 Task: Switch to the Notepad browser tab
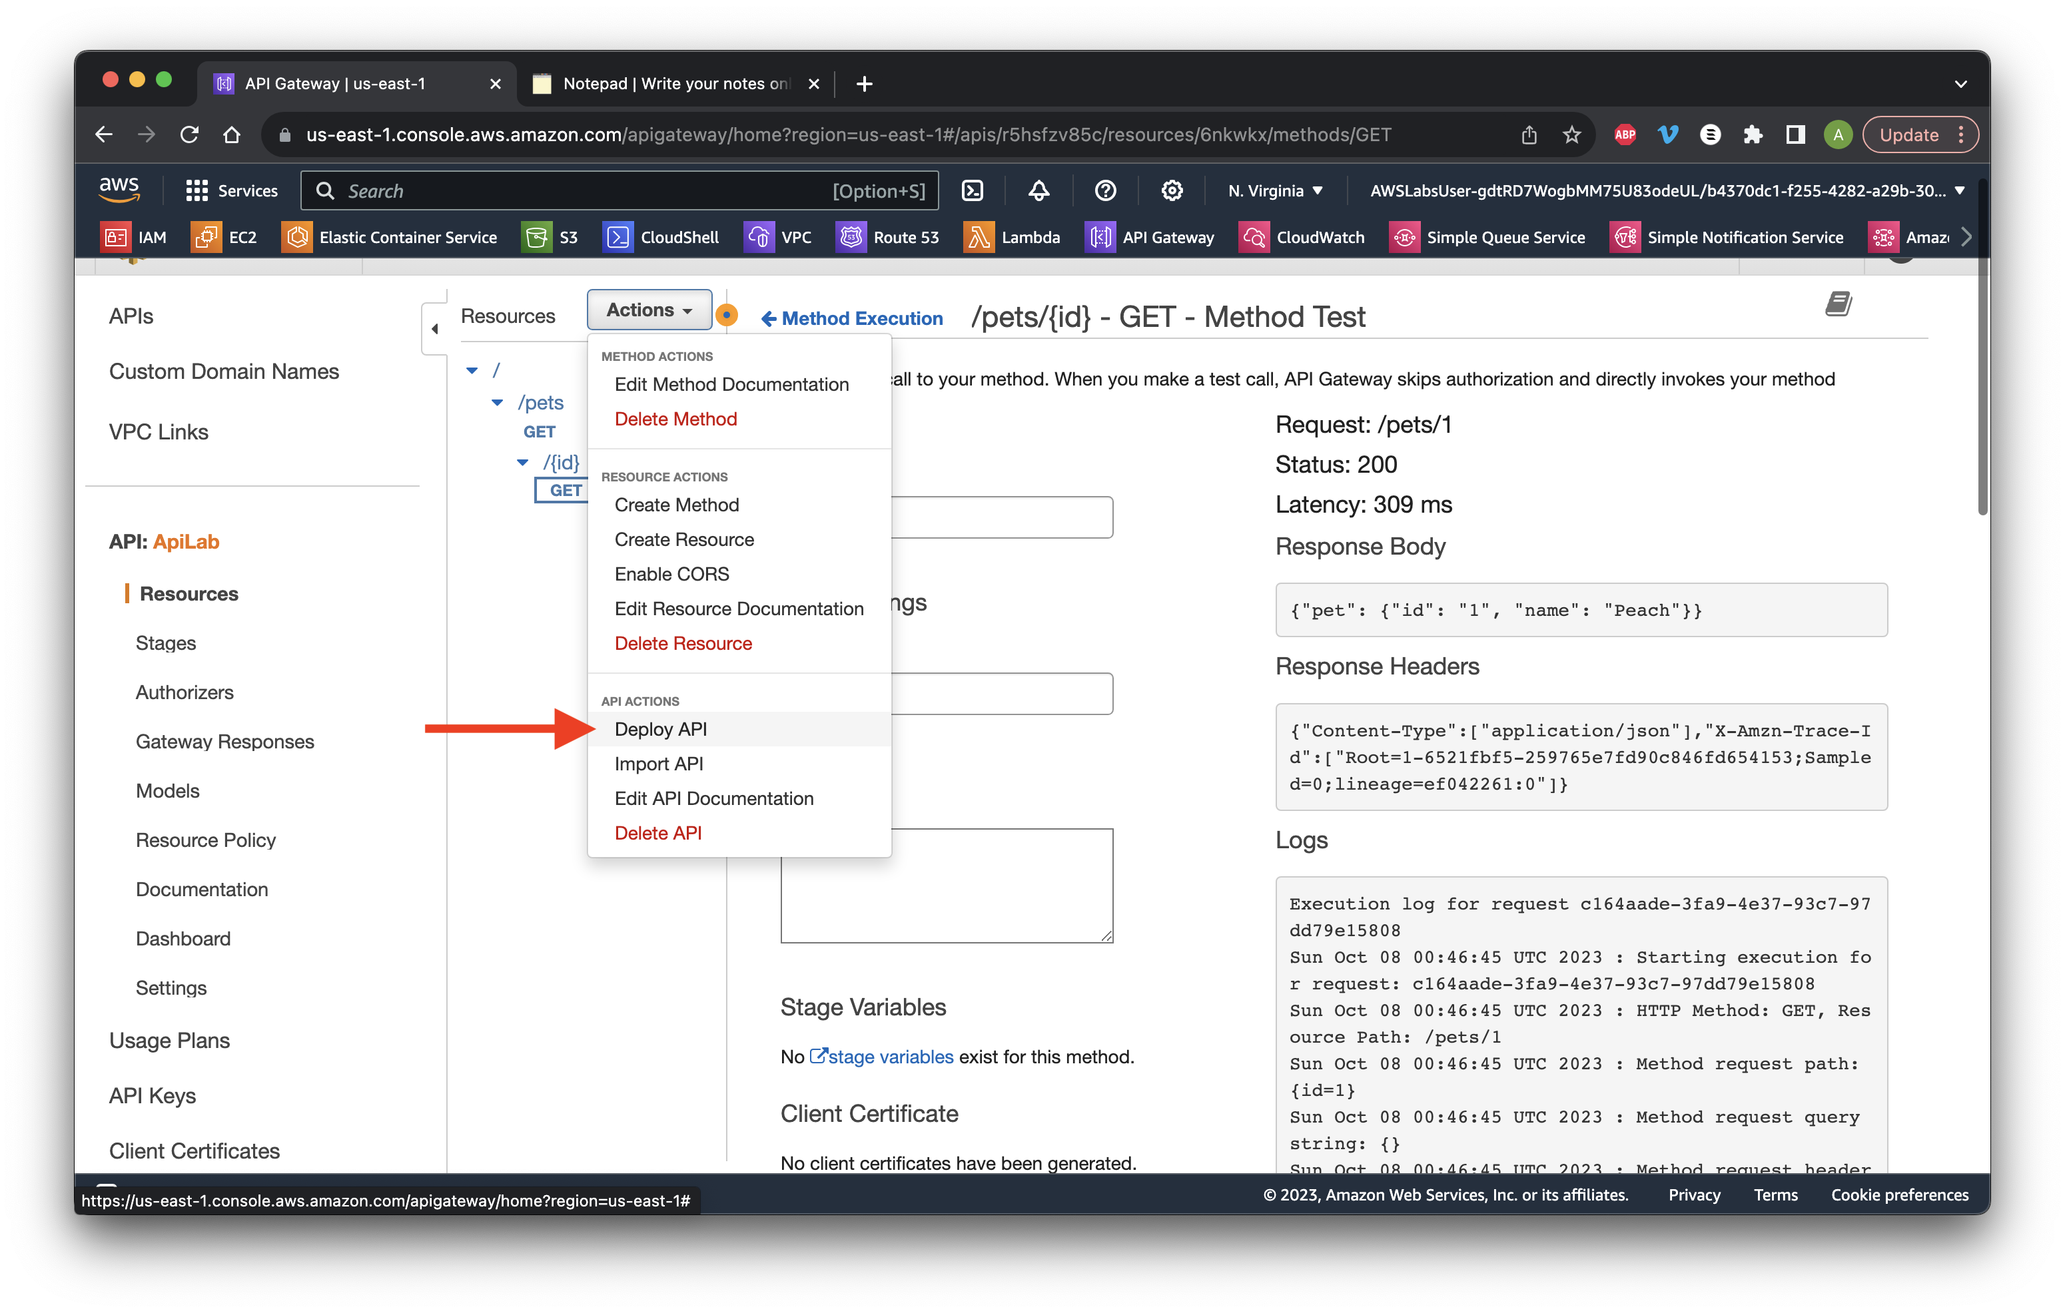pyautogui.click(x=675, y=83)
